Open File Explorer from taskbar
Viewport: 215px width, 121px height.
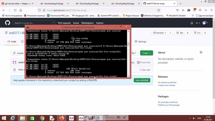click(x=23, y=118)
